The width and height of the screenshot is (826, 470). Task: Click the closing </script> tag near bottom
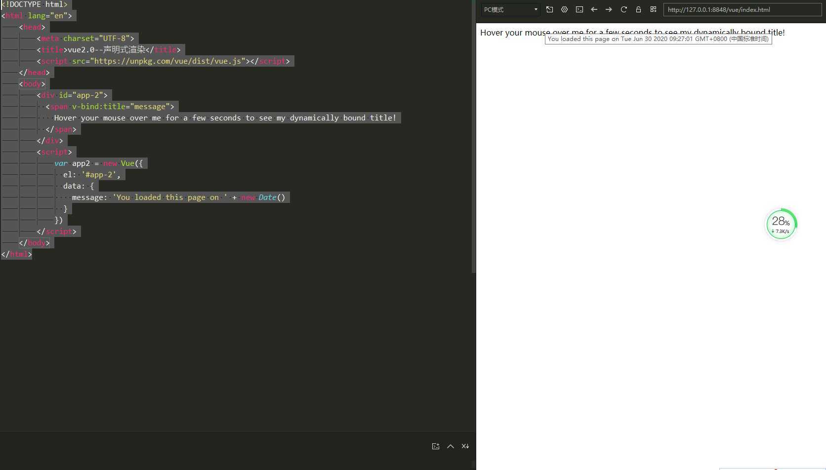coord(56,232)
